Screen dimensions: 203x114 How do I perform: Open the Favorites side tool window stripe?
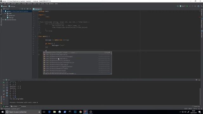(x=1, y=100)
